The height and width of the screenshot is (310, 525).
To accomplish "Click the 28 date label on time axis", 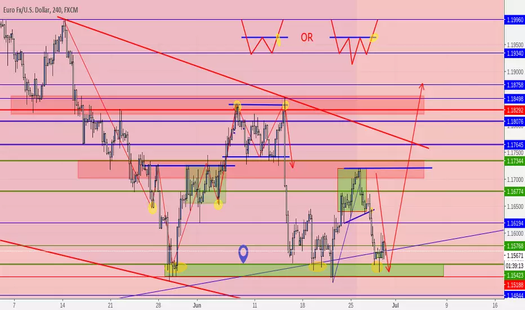I will point(158,305).
